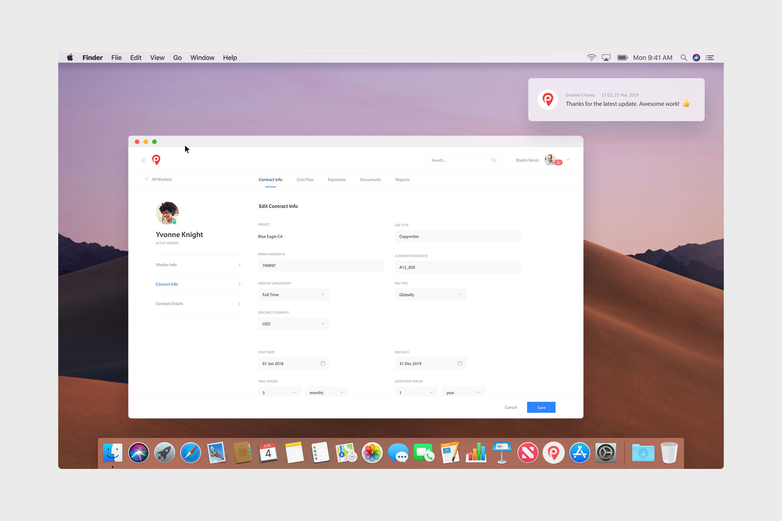This screenshot has height=521, width=782.
Task: Click Yvonne Knight's profile photo
Action: [167, 213]
